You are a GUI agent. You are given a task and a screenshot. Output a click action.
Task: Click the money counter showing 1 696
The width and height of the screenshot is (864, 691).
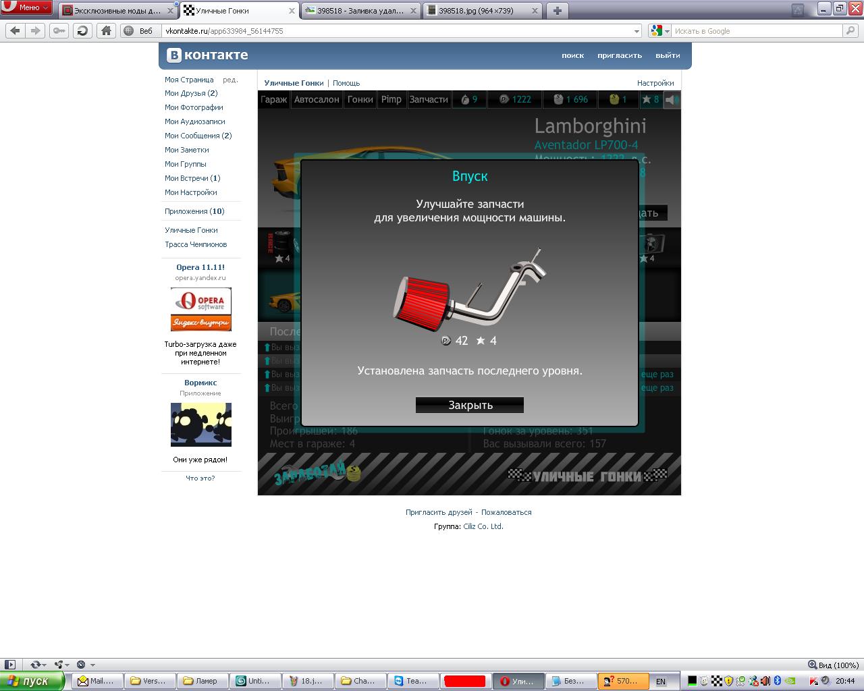tap(570, 99)
